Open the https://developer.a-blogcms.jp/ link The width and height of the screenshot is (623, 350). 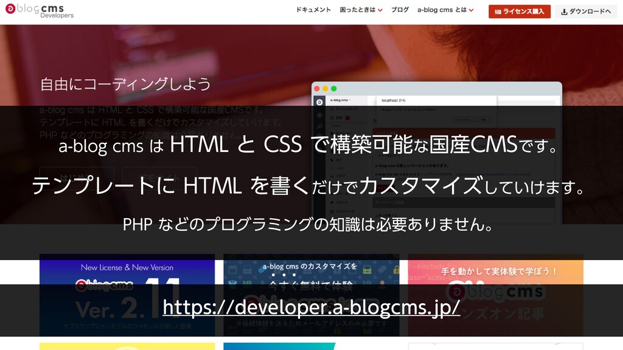[311, 307]
